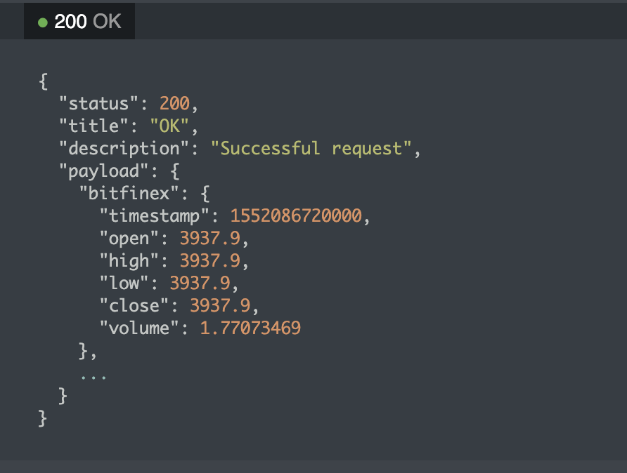
Task: Click the "volume" key
Action: point(139,328)
